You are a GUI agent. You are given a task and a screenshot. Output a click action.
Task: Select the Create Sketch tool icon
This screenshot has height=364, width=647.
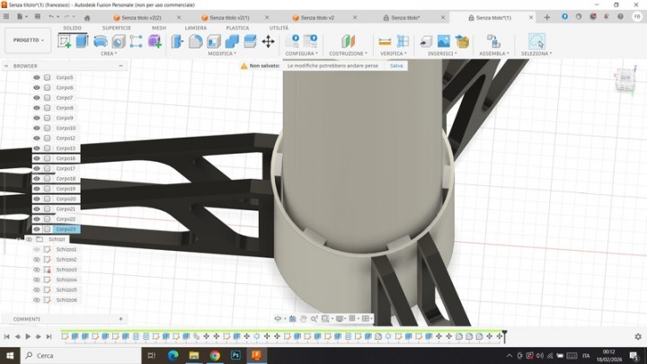tap(65, 41)
